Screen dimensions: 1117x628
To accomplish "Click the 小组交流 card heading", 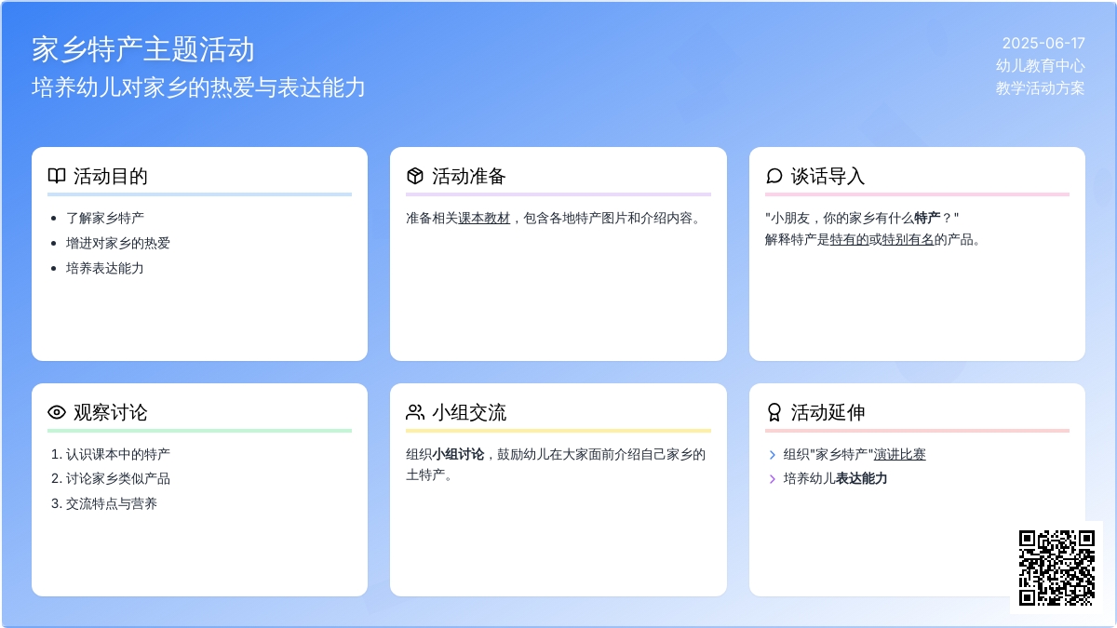I will [x=469, y=412].
